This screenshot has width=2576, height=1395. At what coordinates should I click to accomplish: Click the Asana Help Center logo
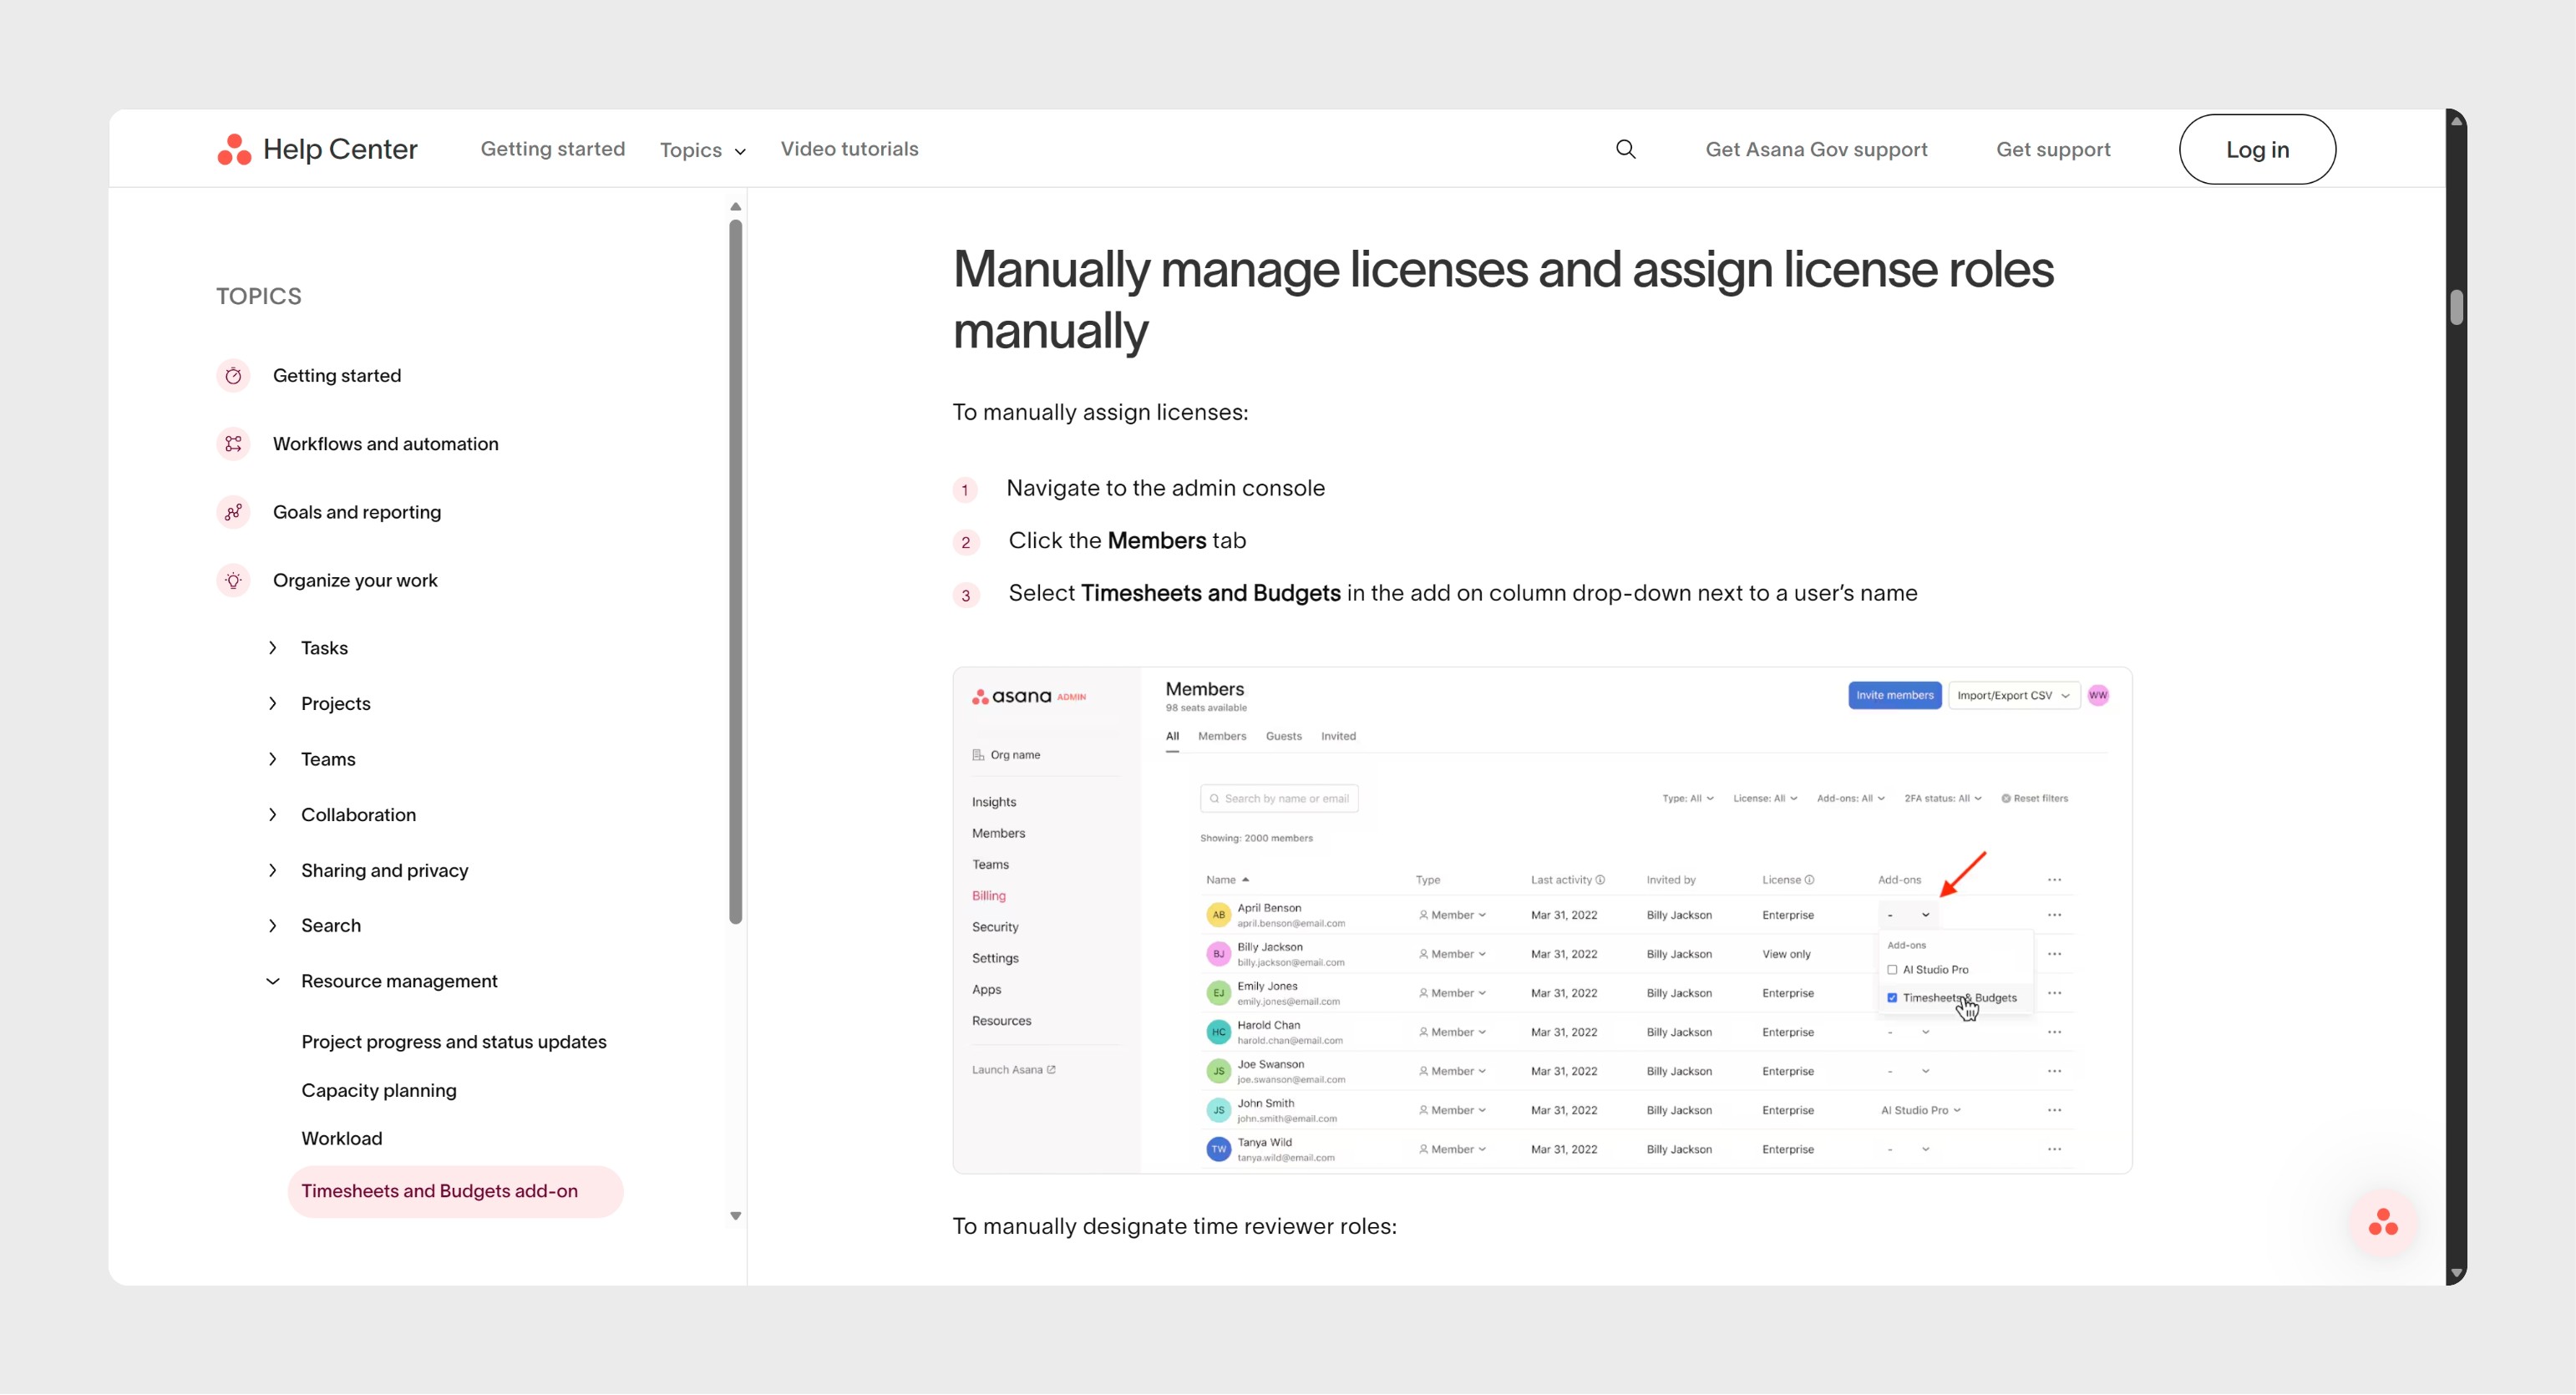pos(317,149)
